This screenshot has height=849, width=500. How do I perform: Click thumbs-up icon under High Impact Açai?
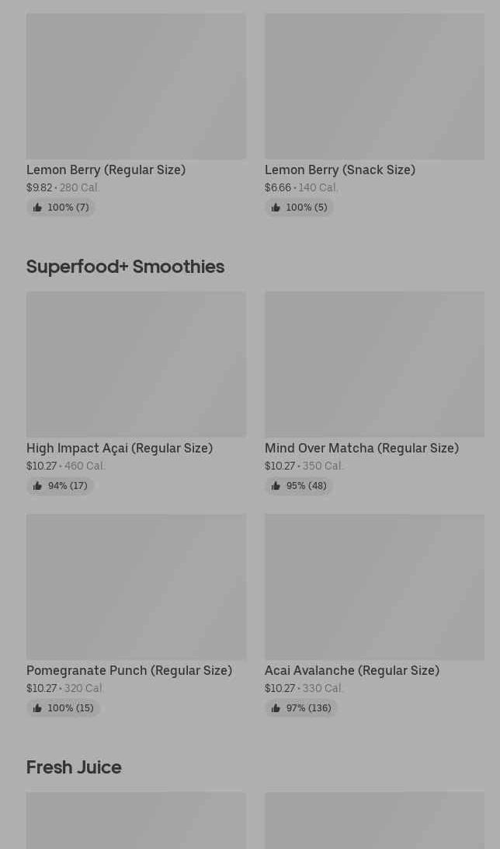pos(37,486)
